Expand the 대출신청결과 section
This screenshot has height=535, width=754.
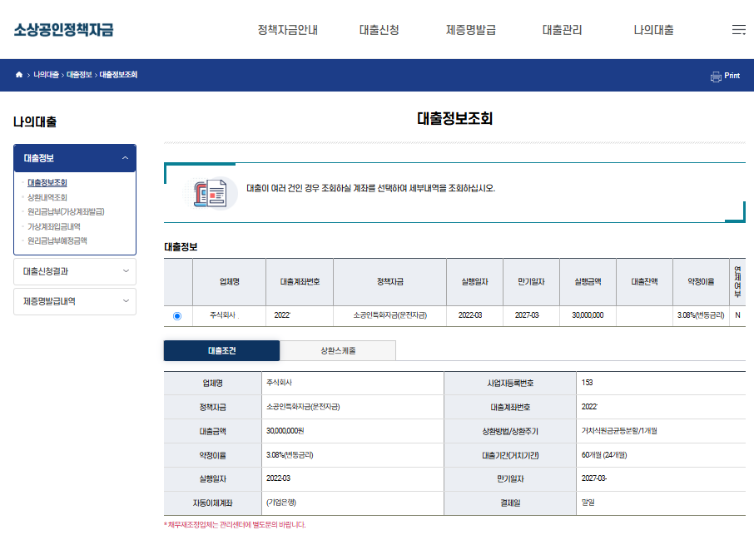(75, 271)
